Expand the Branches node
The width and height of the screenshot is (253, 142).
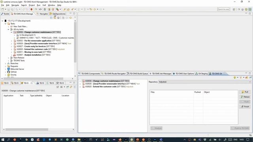point(6,64)
